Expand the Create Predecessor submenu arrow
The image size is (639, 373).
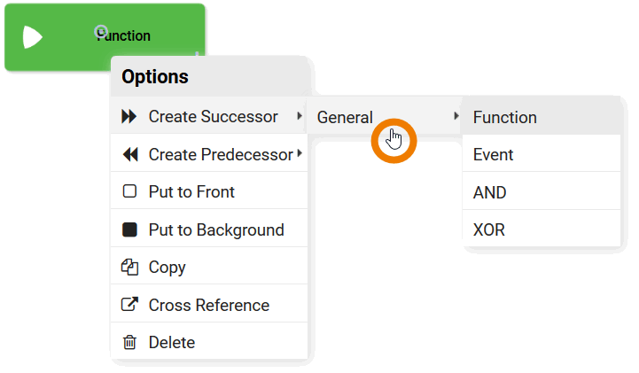pos(300,155)
